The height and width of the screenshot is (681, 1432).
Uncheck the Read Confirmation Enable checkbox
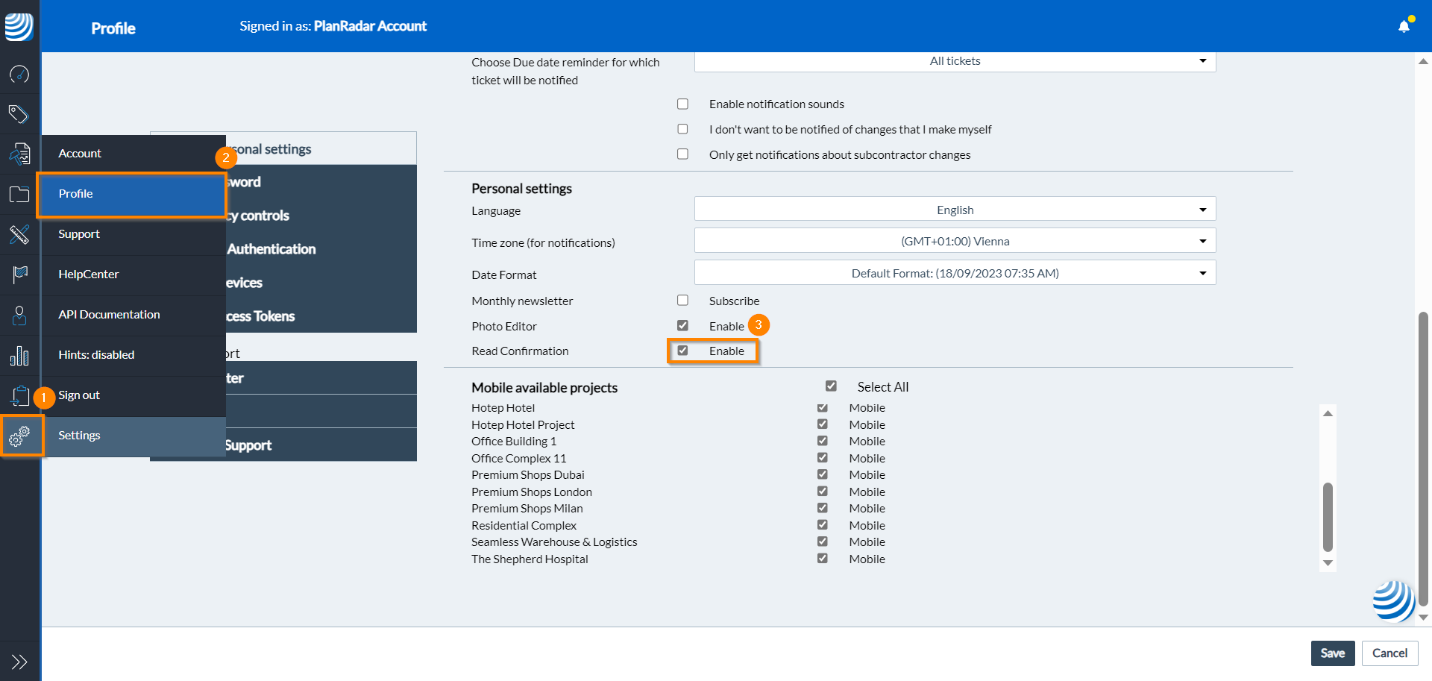click(x=682, y=351)
